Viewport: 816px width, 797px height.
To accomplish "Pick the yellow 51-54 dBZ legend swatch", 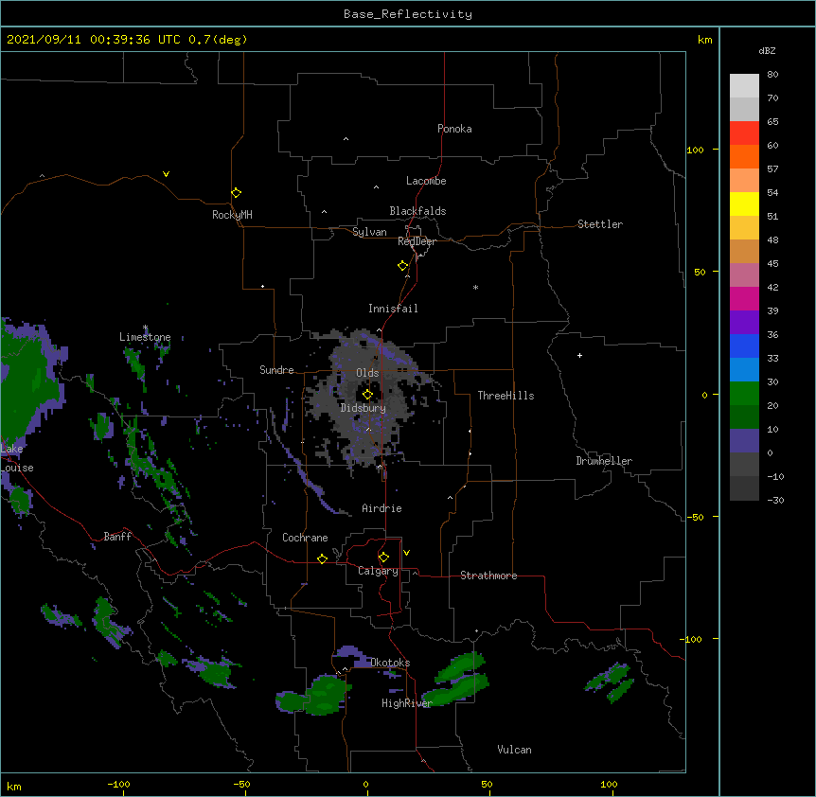I will 744,204.
